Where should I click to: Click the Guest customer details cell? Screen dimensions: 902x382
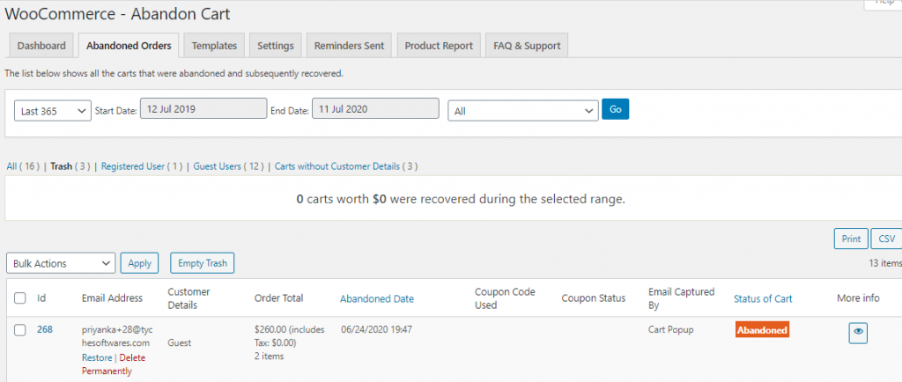(x=180, y=343)
